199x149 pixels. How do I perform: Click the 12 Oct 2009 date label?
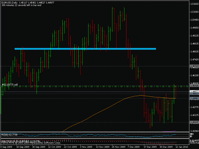(x=54, y=147)
